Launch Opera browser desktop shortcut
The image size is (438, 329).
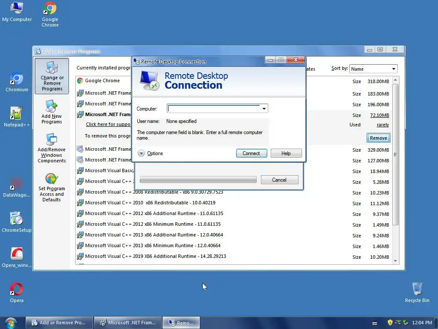pos(17,293)
